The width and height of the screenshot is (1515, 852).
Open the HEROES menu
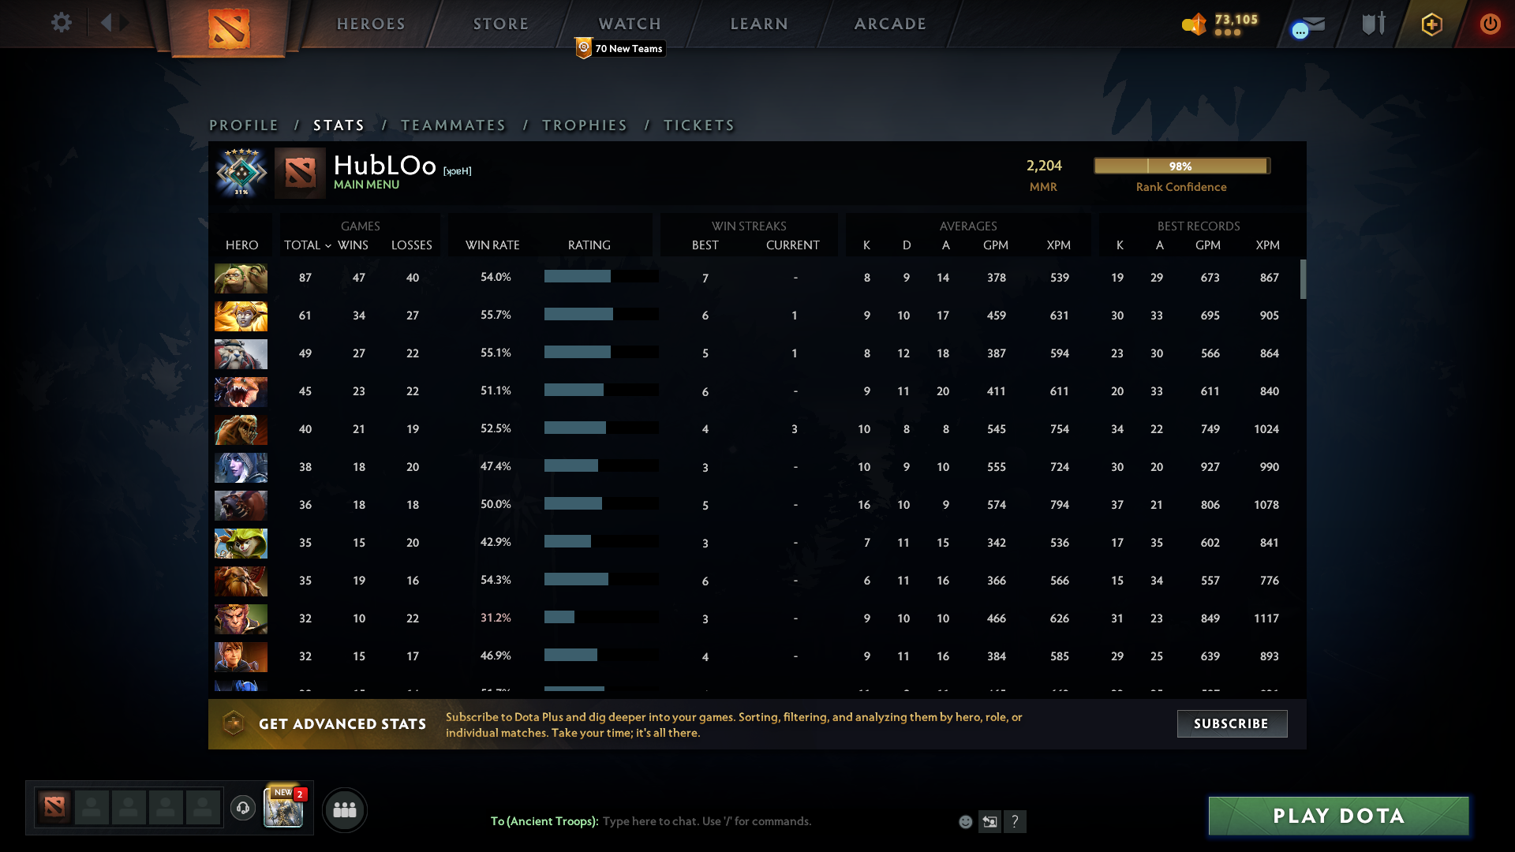pyautogui.click(x=371, y=24)
